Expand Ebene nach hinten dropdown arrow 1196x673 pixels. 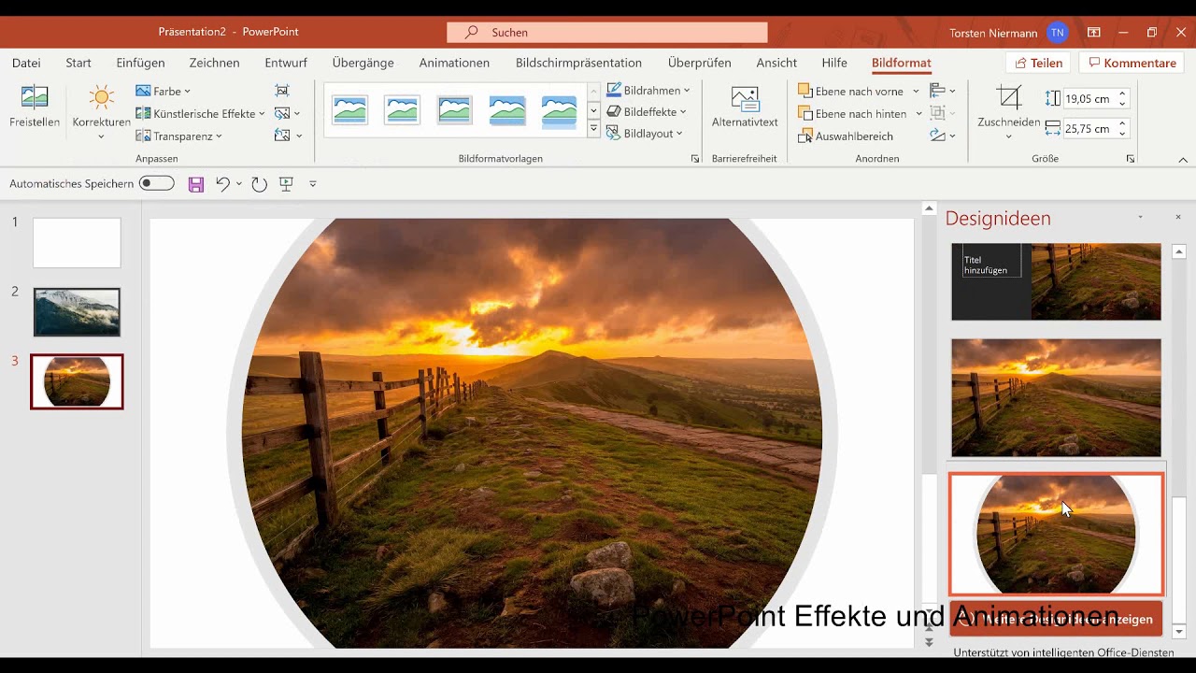pyautogui.click(x=919, y=113)
